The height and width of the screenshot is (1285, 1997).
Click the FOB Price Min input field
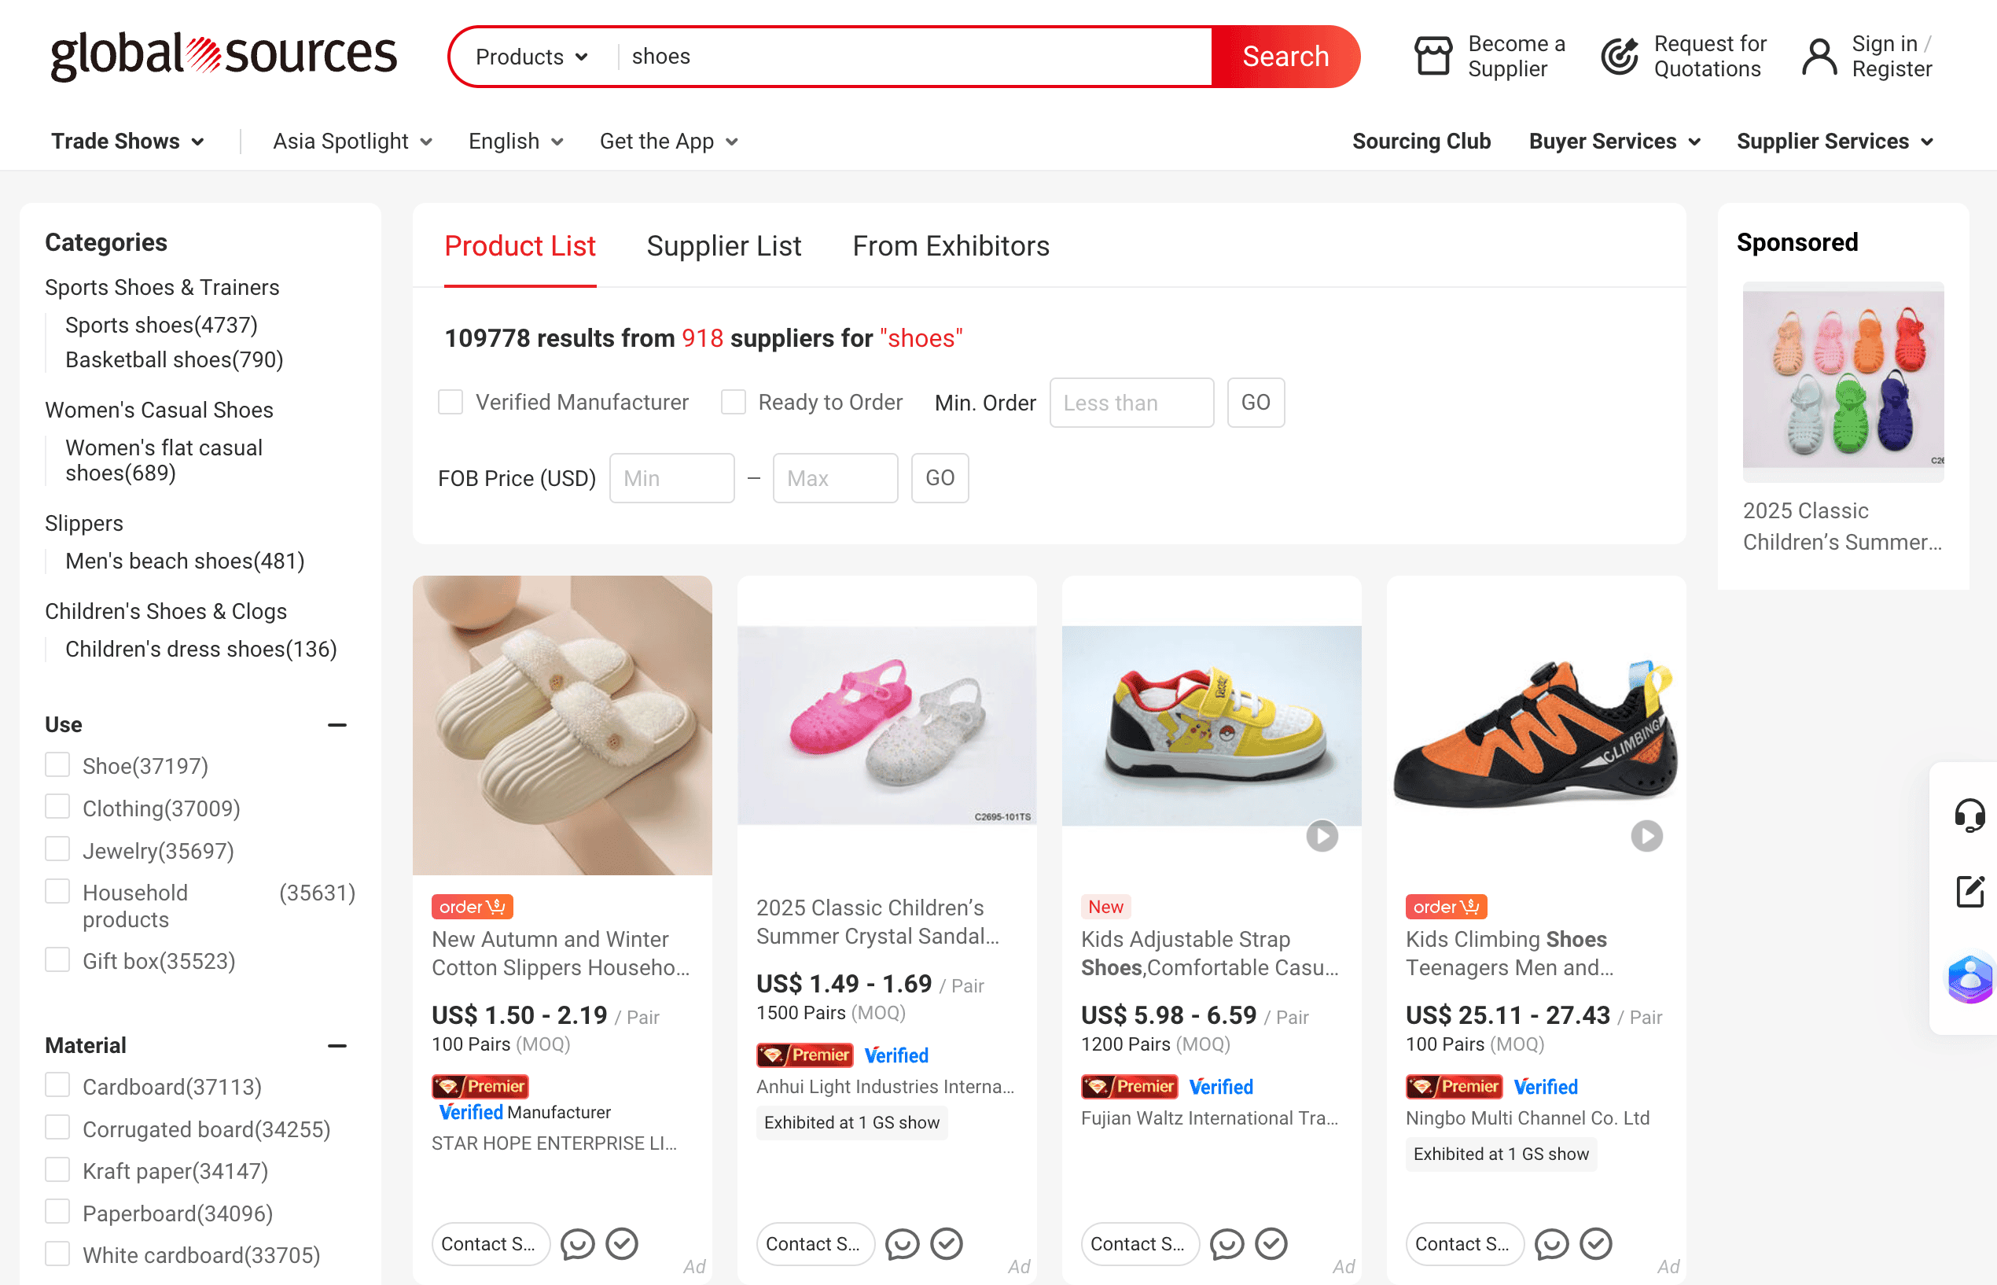[x=671, y=478]
